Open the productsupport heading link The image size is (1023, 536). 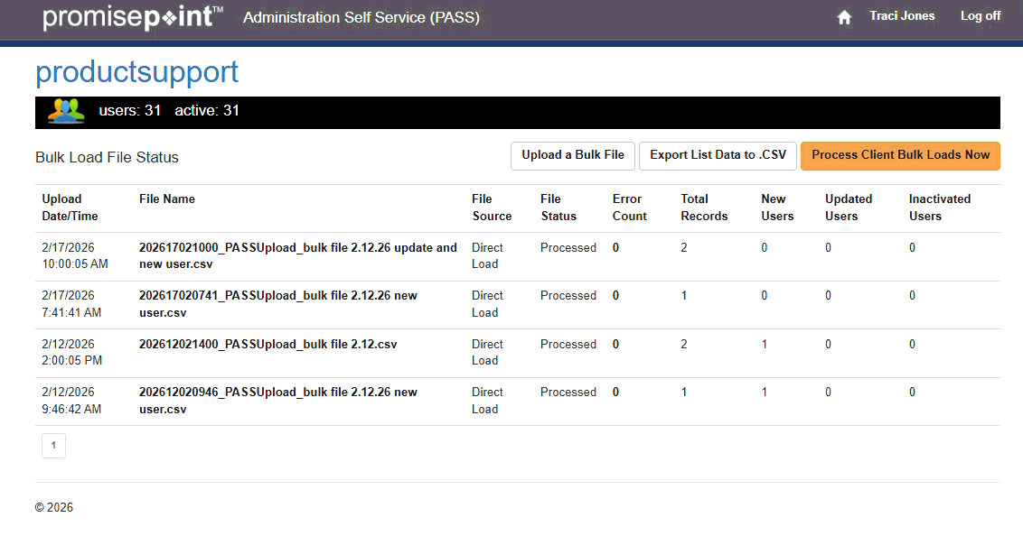[x=136, y=71]
